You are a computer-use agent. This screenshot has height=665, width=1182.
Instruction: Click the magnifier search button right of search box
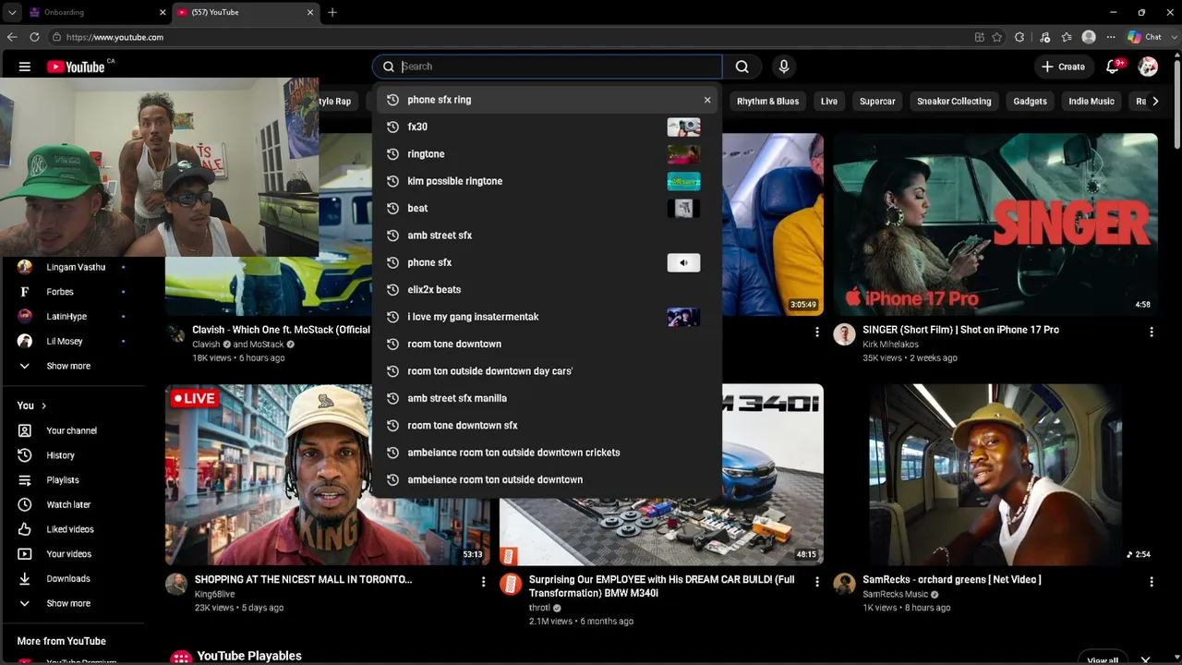click(742, 66)
